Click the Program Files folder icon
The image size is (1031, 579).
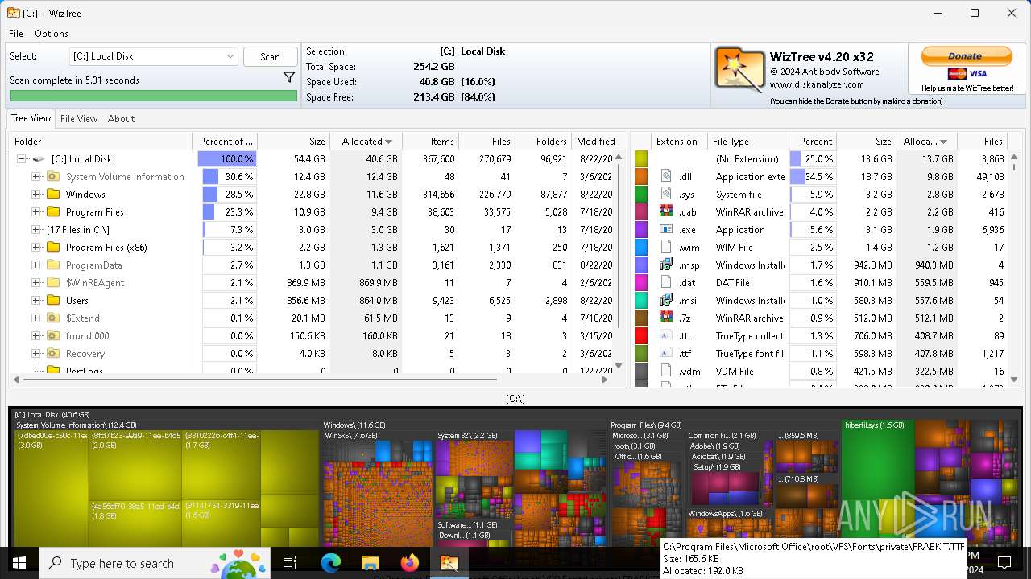53,211
